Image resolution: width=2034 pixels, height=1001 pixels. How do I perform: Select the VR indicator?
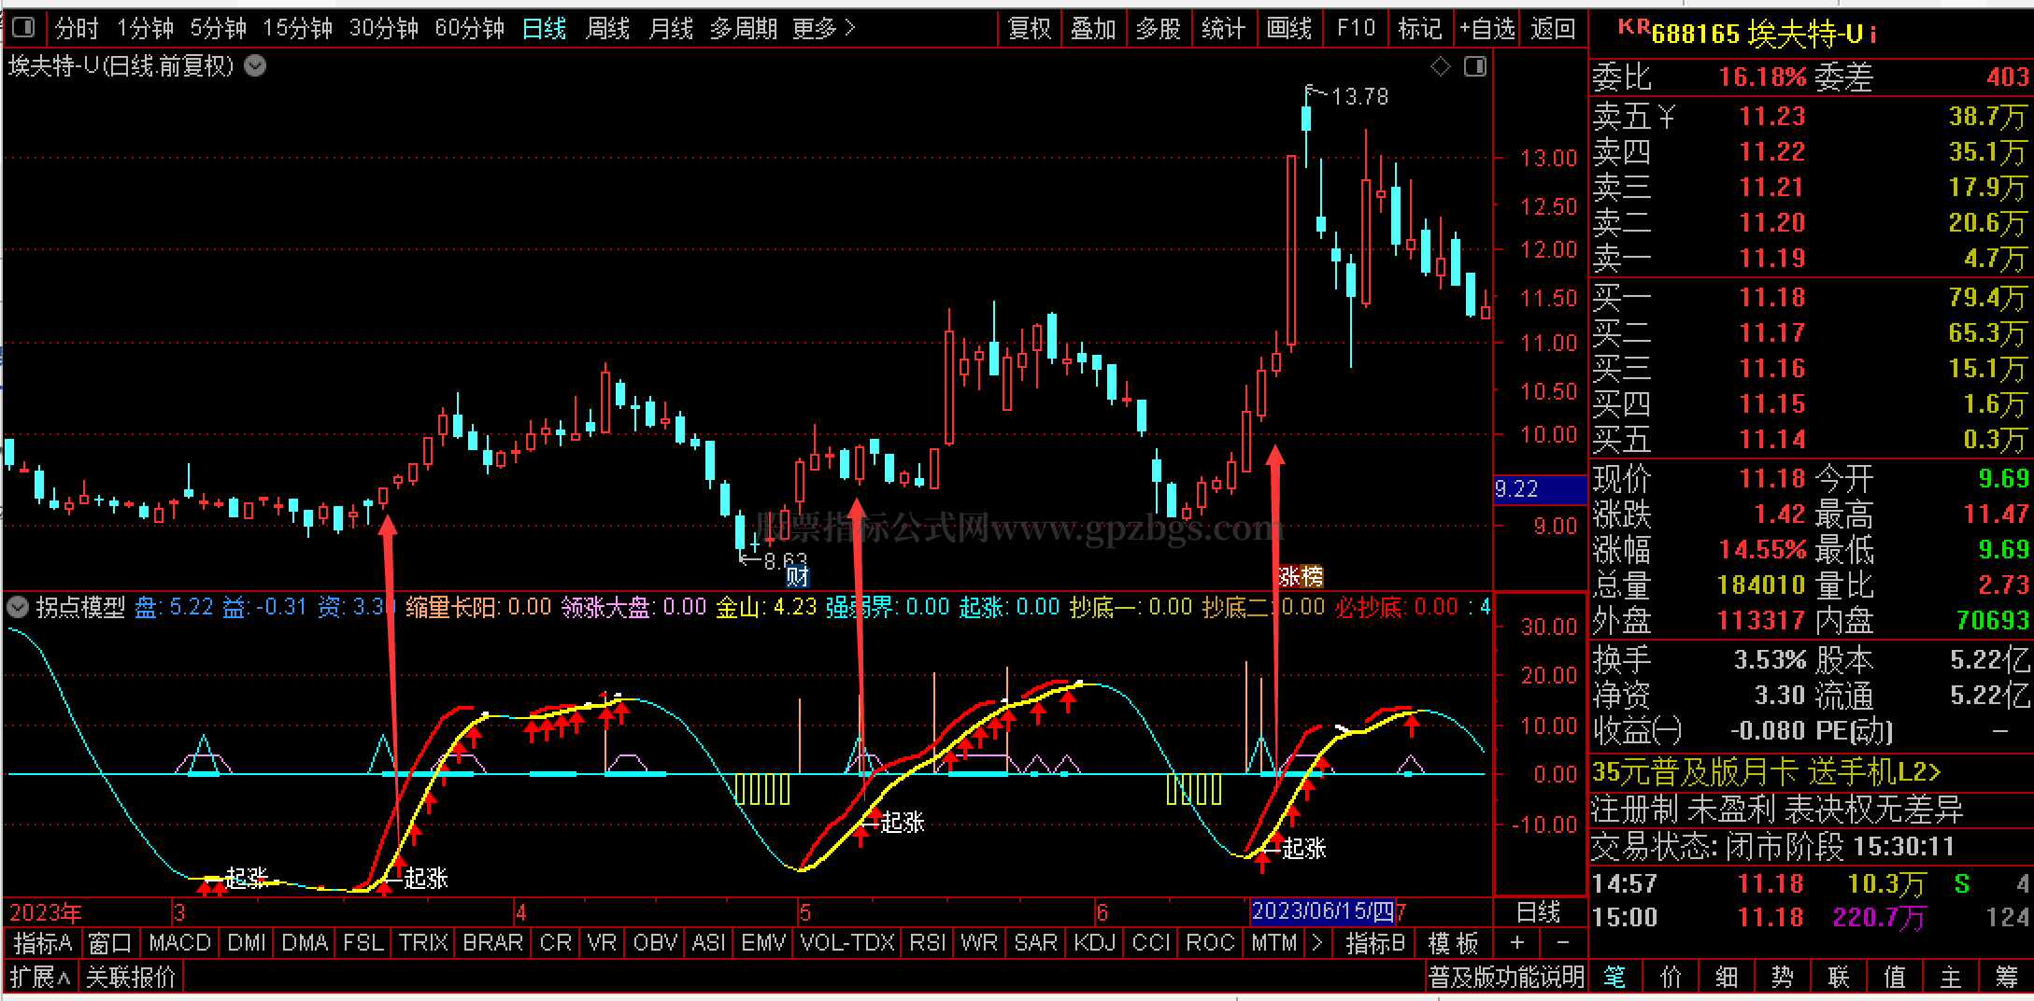603,943
